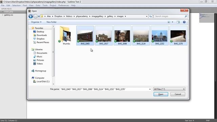Navigate to gallery in breadcrumb path

click(x=110, y=16)
